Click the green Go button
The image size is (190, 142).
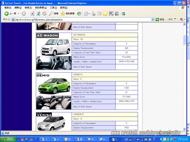pos(160,19)
